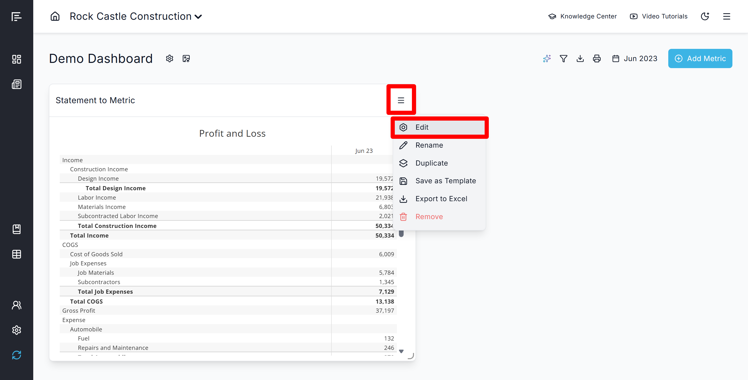Viewport: 748px width, 380px height.
Task: Click the dashboard download icon
Action: (x=580, y=58)
